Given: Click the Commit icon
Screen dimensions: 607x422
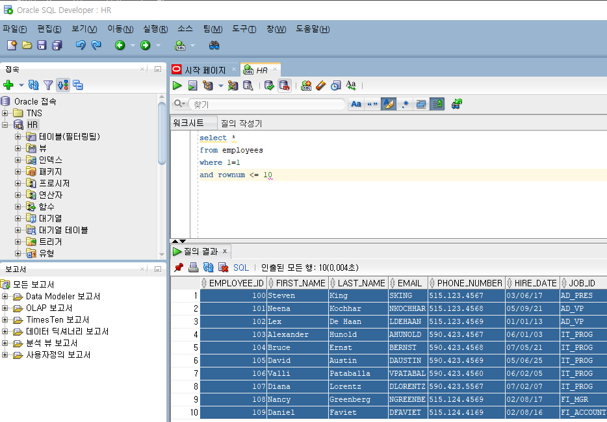Looking at the screenshot, I should [x=269, y=86].
